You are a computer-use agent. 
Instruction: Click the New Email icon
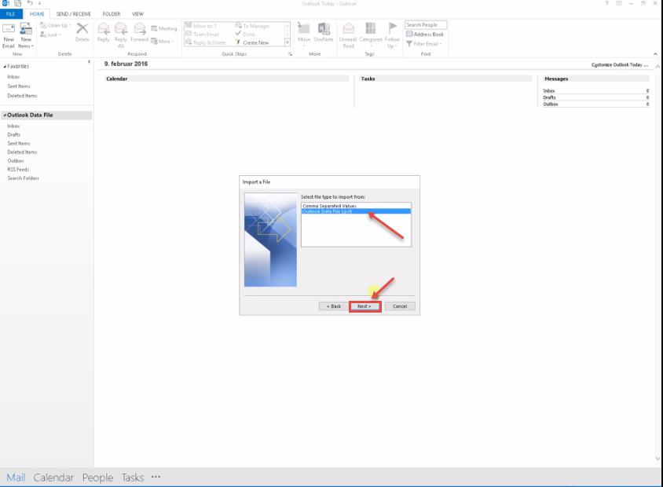pos(9,29)
